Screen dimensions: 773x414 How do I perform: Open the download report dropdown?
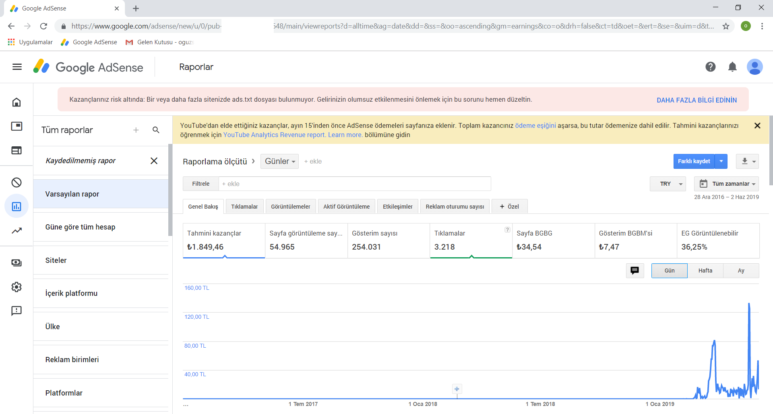pyautogui.click(x=747, y=161)
